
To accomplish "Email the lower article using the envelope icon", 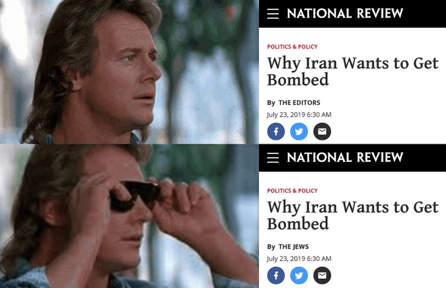I will 322,276.
